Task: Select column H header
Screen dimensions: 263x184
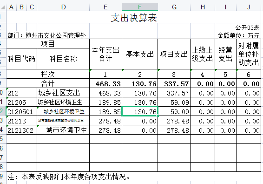Action: point(203,7)
